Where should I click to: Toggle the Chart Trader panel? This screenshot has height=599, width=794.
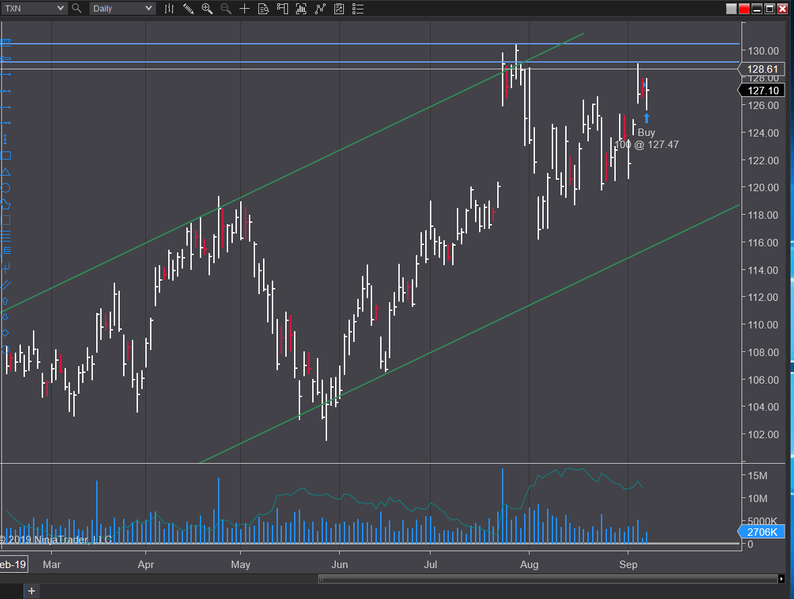(x=283, y=9)
